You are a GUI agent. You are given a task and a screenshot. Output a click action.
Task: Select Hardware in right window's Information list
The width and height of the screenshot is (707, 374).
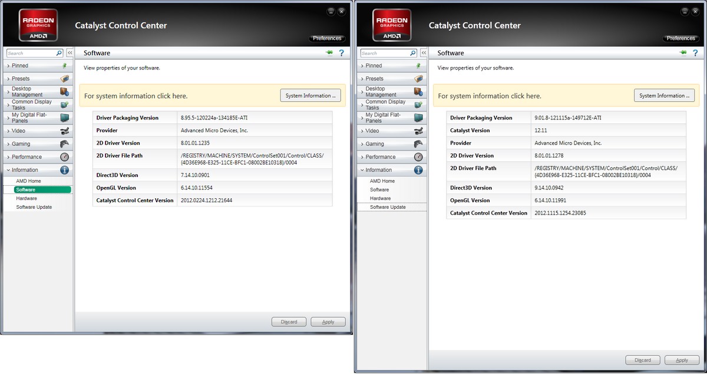coord(380,198)
